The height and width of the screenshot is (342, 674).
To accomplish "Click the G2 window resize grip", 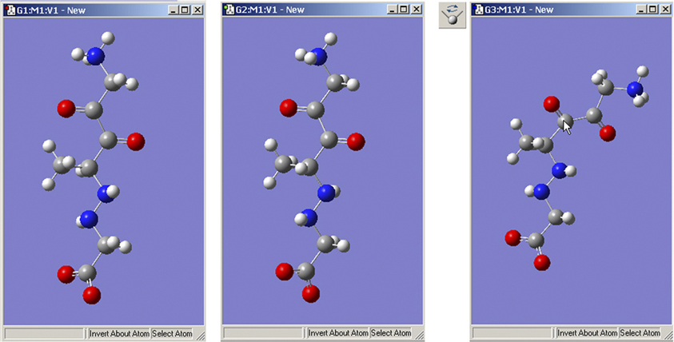I will tap(418, 334).
